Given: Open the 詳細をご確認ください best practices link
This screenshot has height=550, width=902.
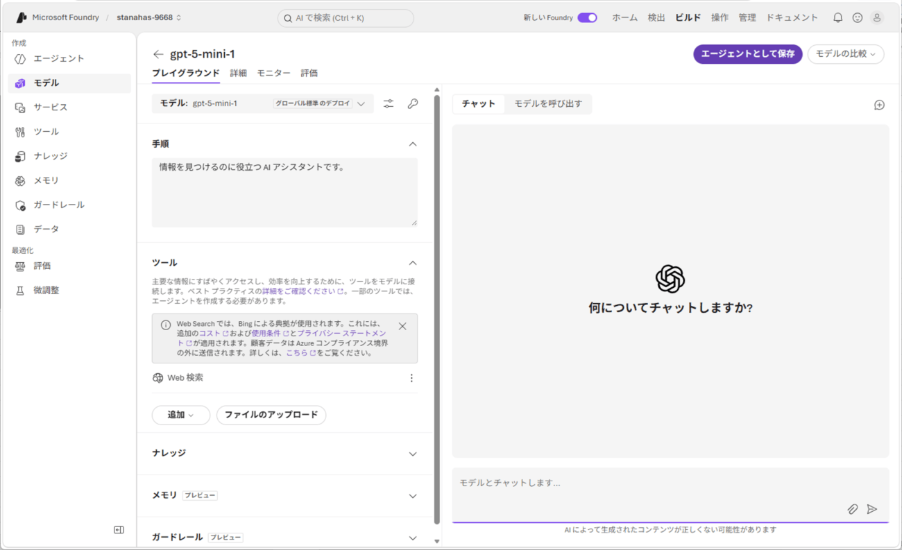Looking at the screenshot, I should point(303,291).
